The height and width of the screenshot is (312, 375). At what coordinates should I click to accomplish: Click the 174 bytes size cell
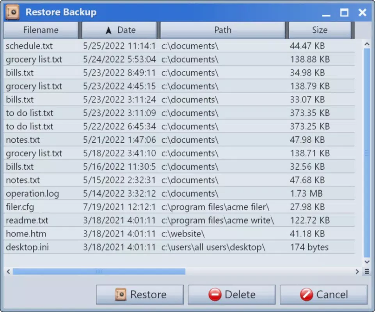[309, 247]
